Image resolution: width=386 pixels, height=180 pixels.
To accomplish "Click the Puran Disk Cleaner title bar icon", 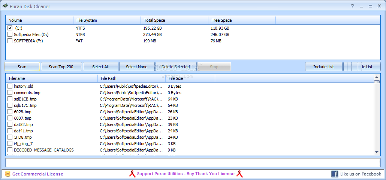I will click(5, 6).
